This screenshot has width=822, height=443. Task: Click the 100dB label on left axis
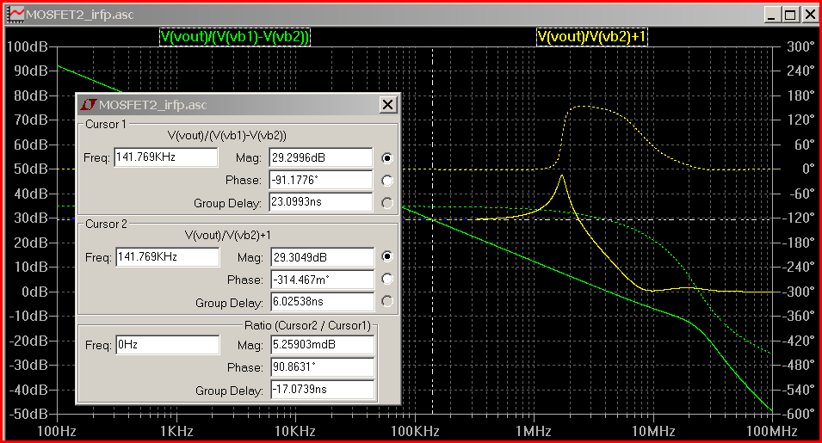pos(28,47)
